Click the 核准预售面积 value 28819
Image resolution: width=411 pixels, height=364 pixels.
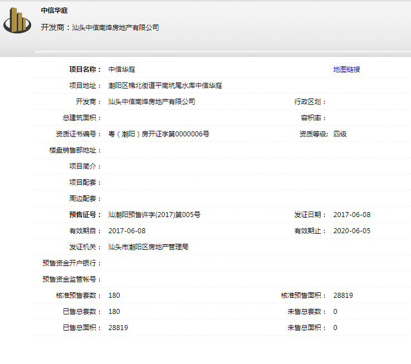343,296
